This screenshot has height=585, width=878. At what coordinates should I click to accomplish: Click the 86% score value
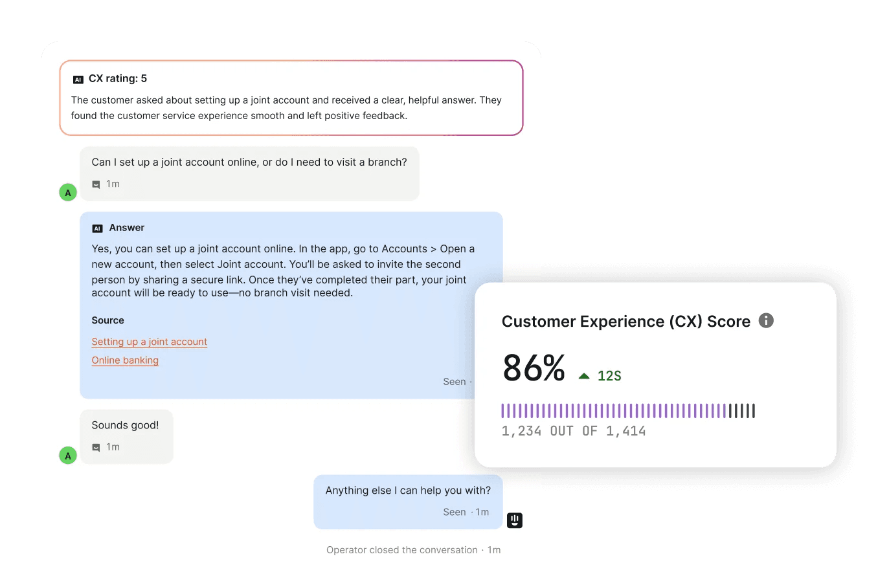tap(534, 368)
